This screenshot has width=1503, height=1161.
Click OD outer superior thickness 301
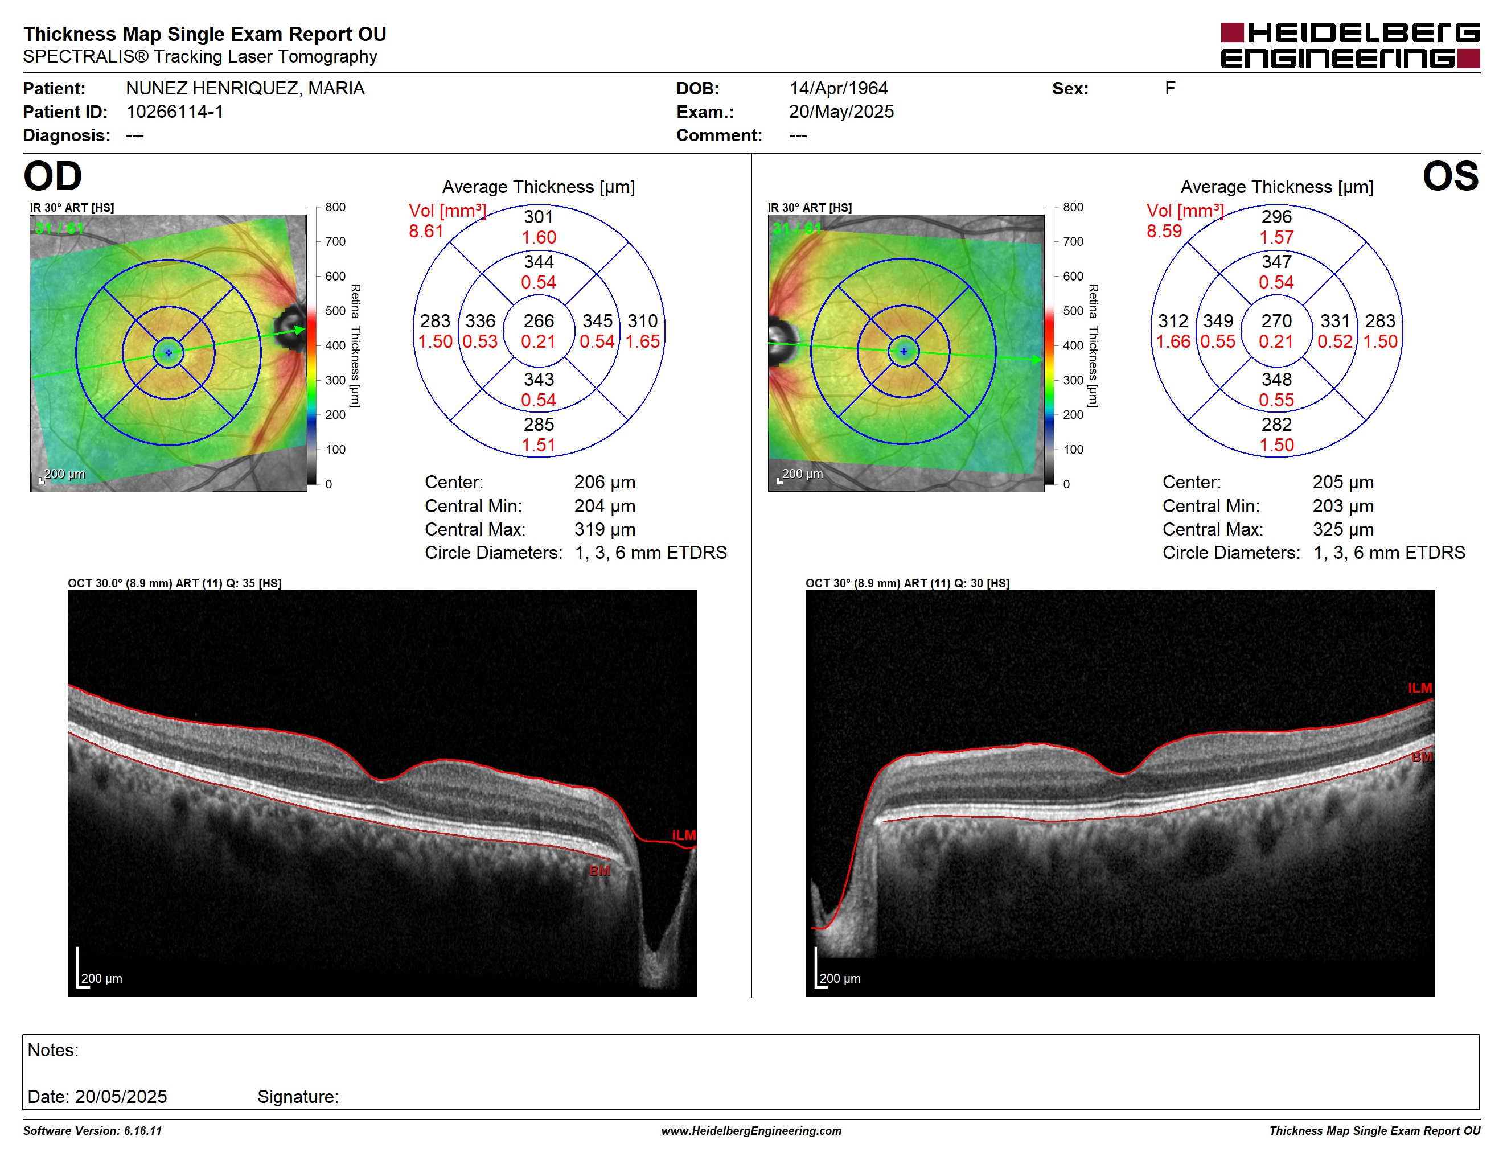point(538,217)
